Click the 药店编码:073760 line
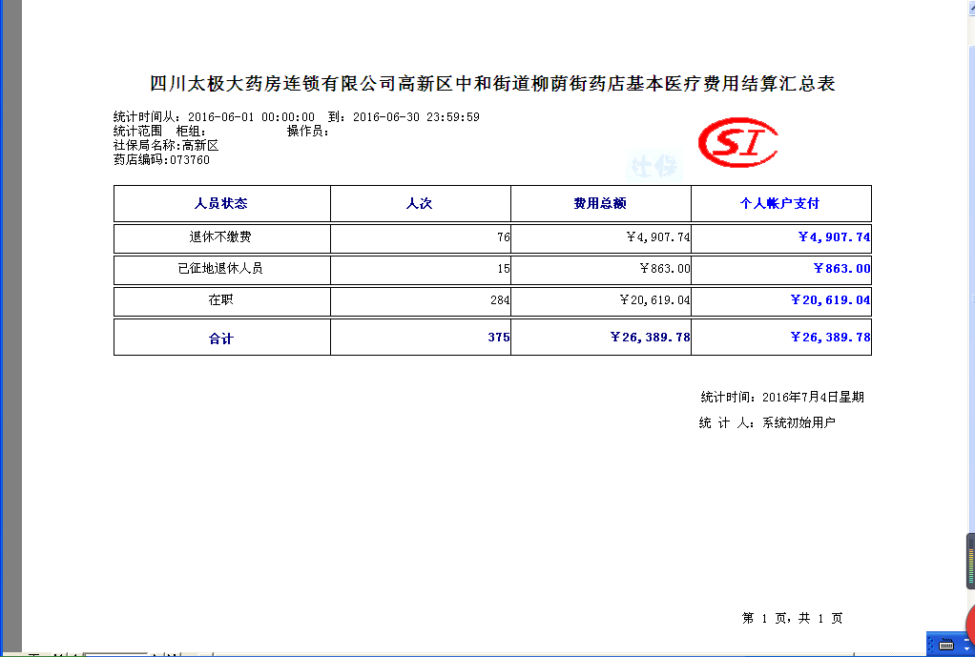This screenshot has height=657, width=975. tap(161, 160)
